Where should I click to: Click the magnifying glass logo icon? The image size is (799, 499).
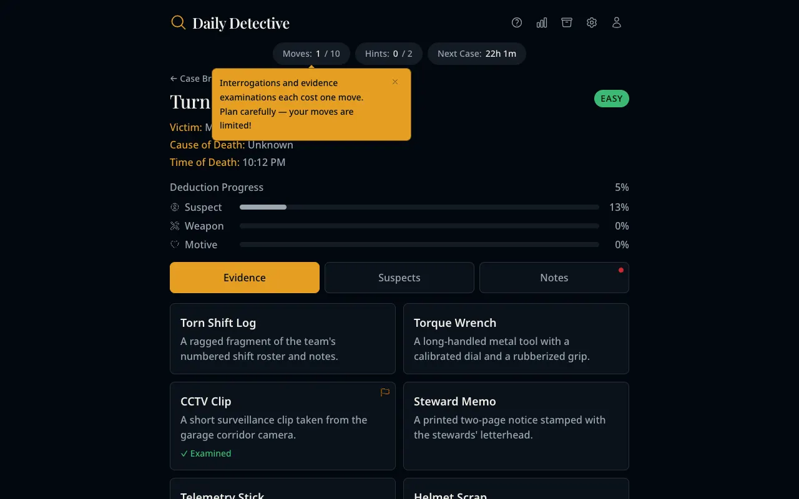point(179,22)
